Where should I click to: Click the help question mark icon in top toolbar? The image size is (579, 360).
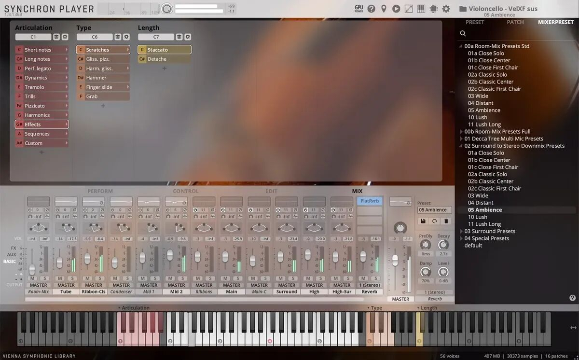click(371, 9)
